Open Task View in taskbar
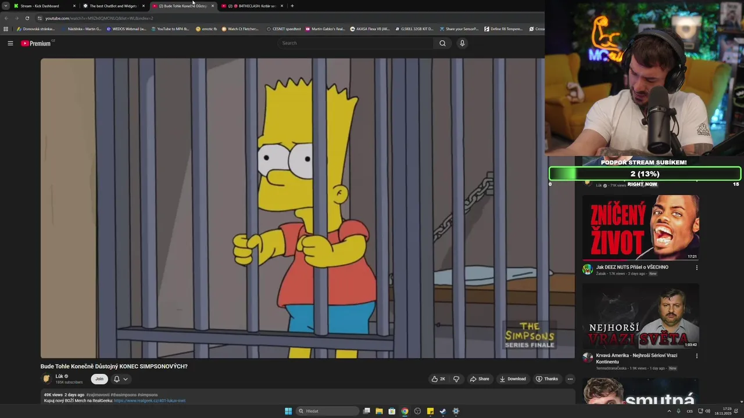This screenshot has width=744, height=418. (x=367, y=411)
